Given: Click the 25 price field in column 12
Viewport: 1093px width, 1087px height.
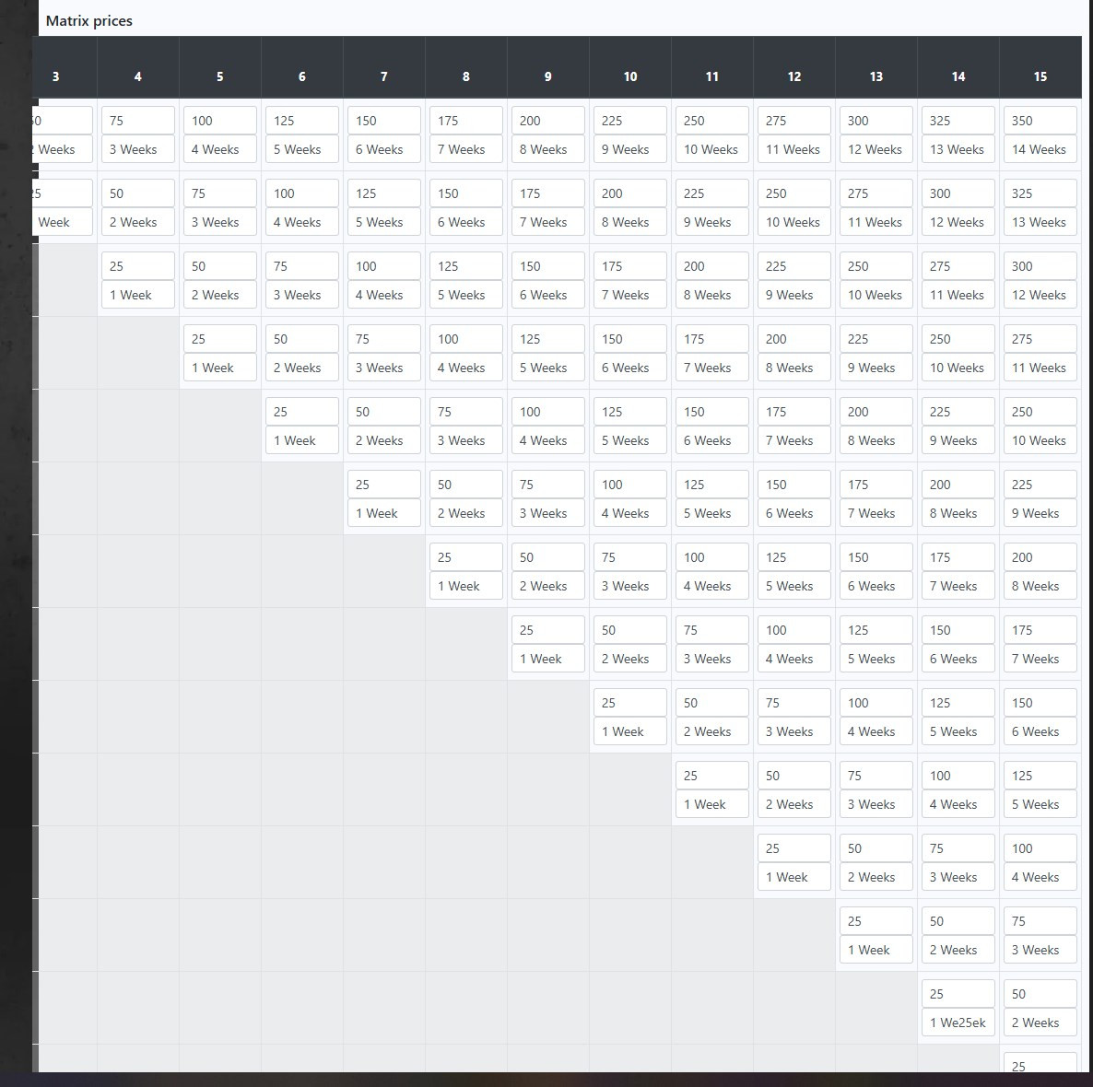Looking at the screenshot, I should [794, 848].
